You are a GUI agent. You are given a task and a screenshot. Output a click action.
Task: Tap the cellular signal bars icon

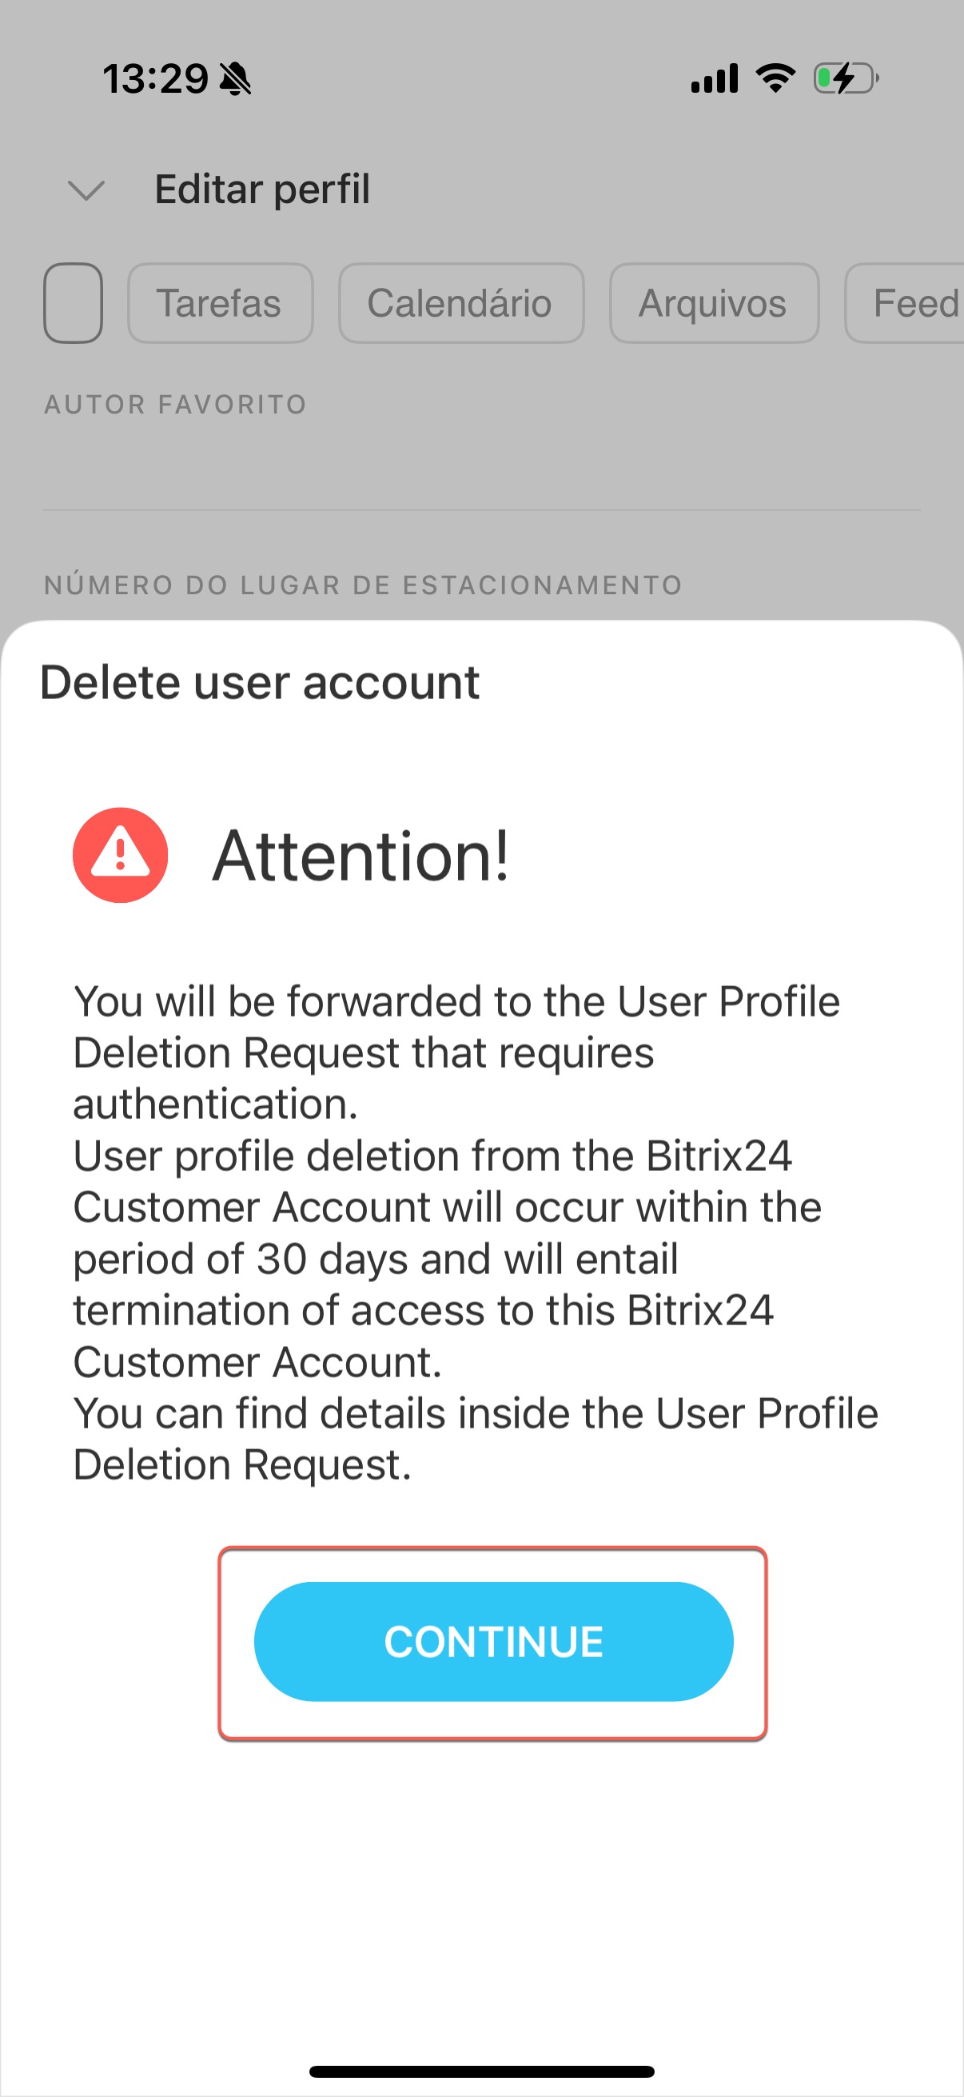[x=715, y=79]
